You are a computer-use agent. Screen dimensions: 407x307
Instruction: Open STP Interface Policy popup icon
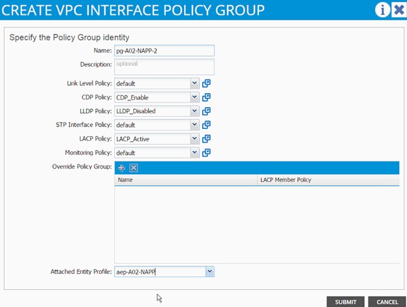coord(206,125)
